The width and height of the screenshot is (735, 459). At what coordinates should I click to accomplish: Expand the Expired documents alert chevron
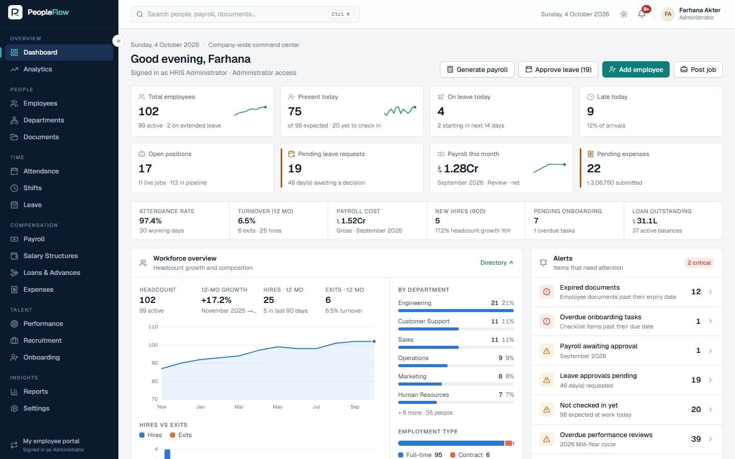[x=710, y=292]
